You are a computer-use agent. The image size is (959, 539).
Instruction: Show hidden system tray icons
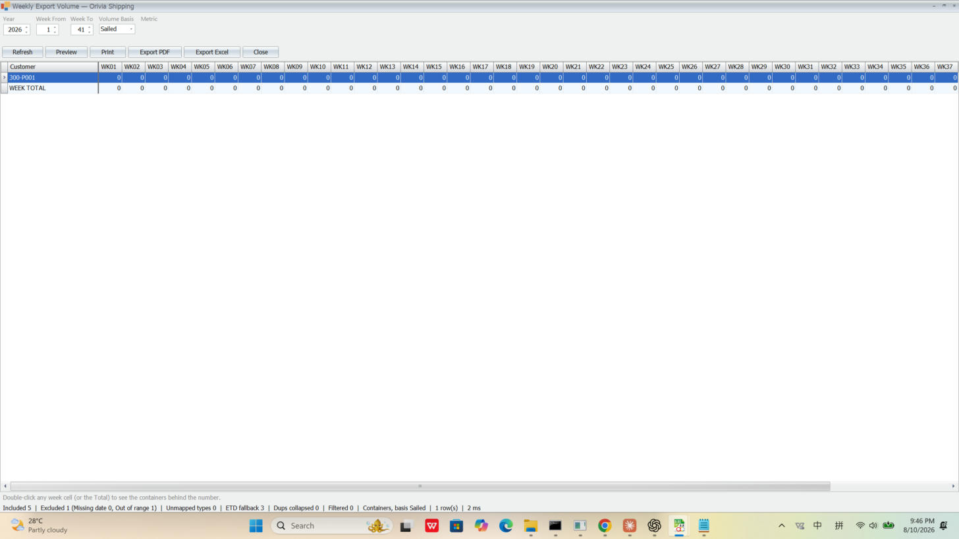(782, 525)
